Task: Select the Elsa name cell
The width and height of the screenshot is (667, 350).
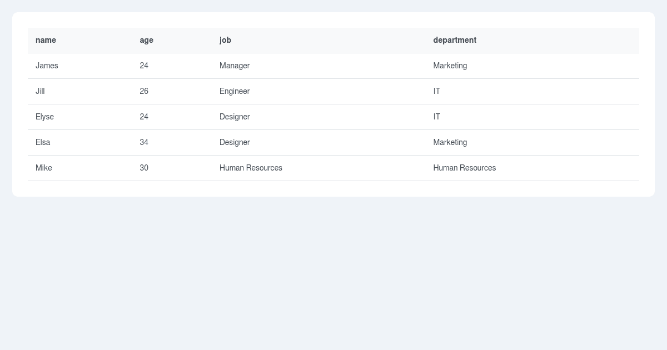Action: [x=79, y=142]
